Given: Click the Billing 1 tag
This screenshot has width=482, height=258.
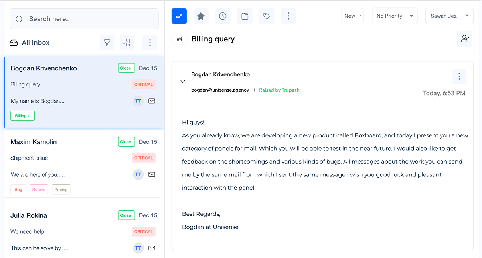Looking at the screenshot, I should [x=22, y=116].
